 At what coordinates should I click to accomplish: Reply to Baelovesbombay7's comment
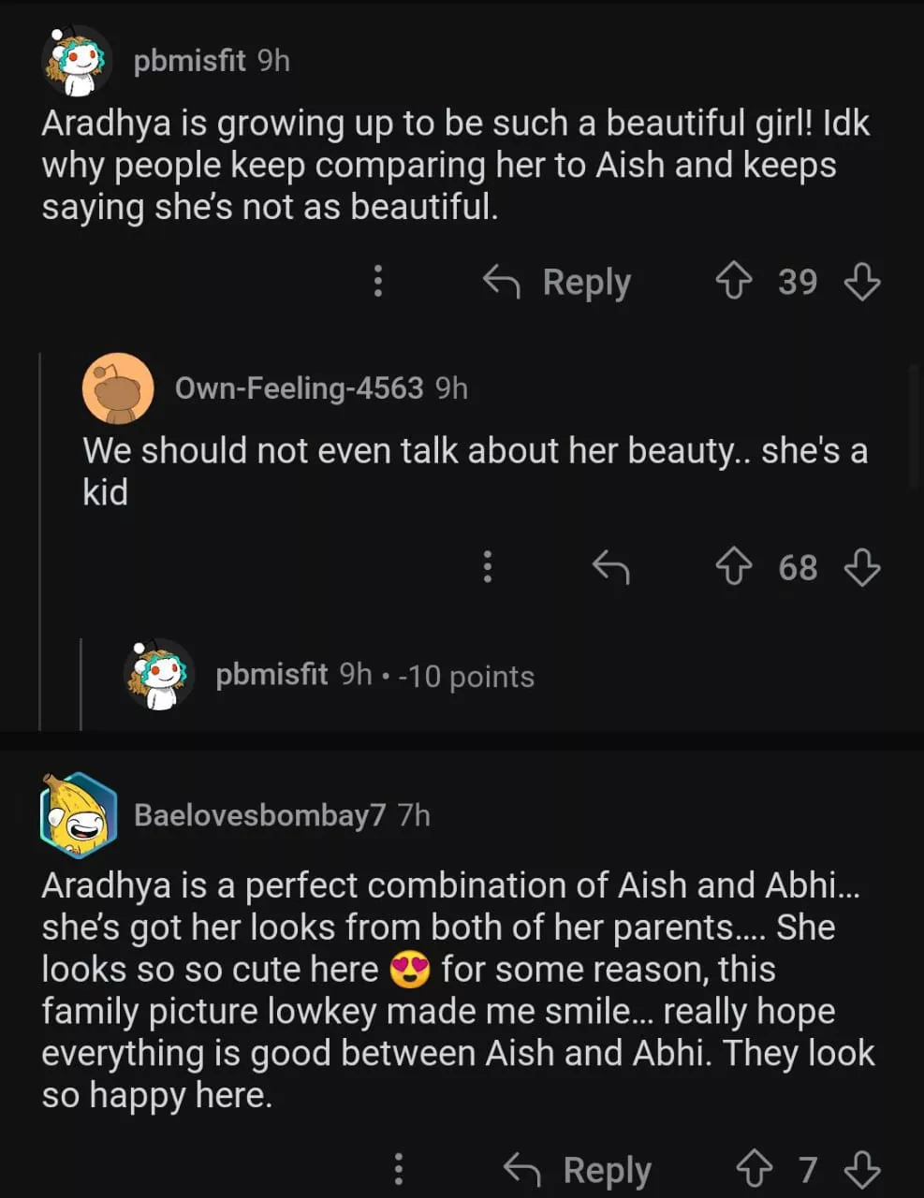point(579,1169)
